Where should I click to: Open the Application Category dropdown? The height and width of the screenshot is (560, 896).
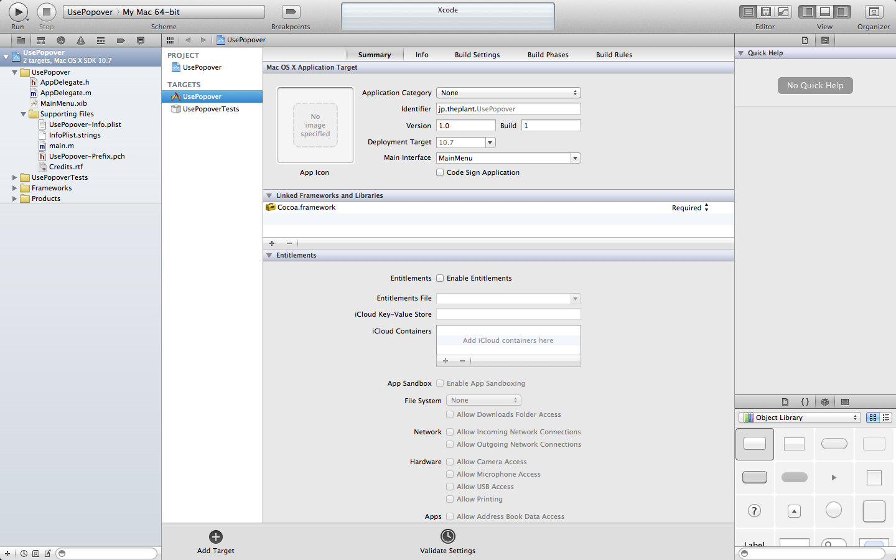pyautogui.click(x=508, y=93)
